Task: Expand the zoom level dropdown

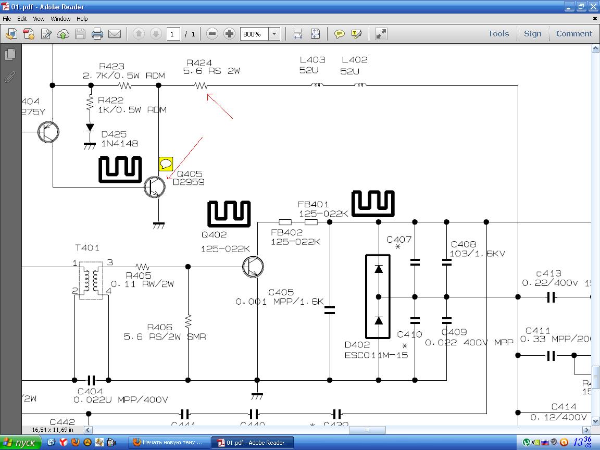Action: click(x=274, y=34)
